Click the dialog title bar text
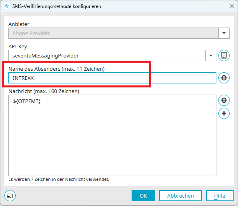 click(57, 6)
